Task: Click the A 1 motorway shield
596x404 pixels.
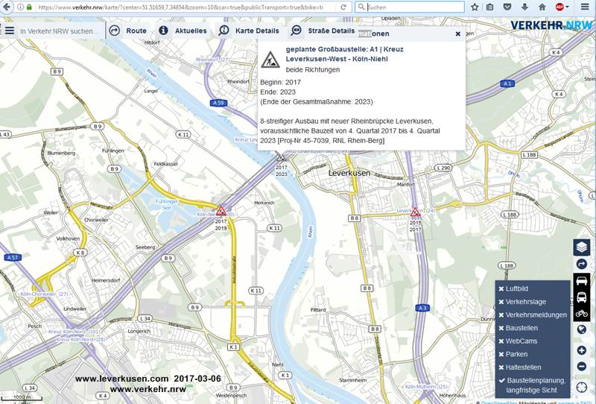Action: tap(507, 83)
